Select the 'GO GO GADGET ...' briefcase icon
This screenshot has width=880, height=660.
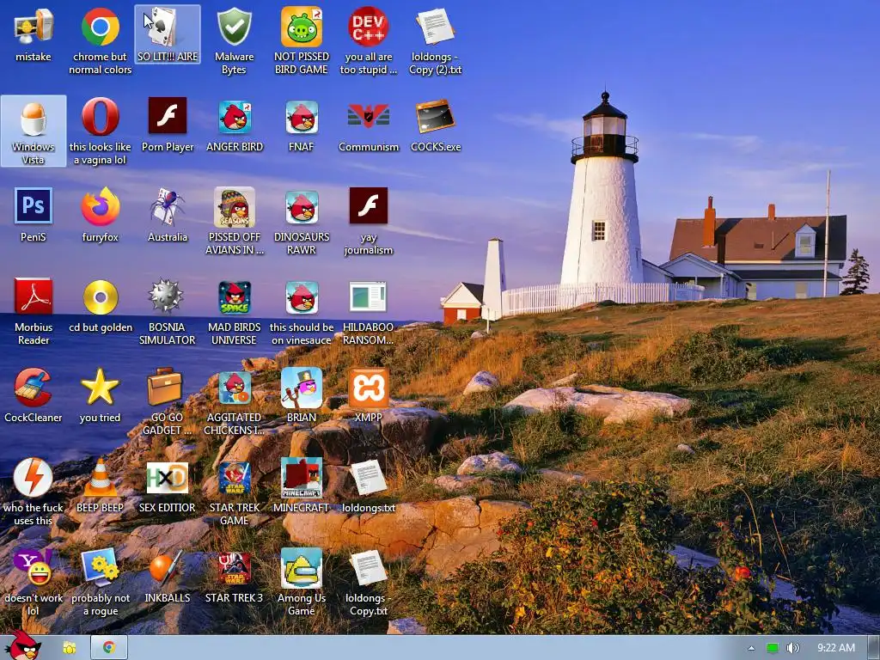[168, 402]
